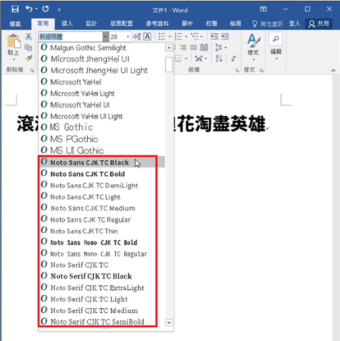
Task: Click the Format Painter brush icon
Action: click(29, 58)
